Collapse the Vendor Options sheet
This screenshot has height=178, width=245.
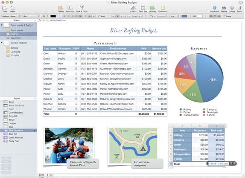[x=2, y=43]
